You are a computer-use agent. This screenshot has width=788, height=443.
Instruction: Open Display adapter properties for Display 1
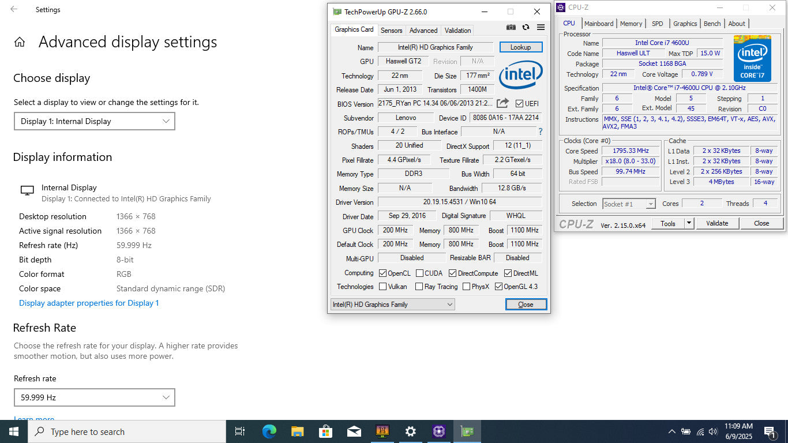point(89,303)
